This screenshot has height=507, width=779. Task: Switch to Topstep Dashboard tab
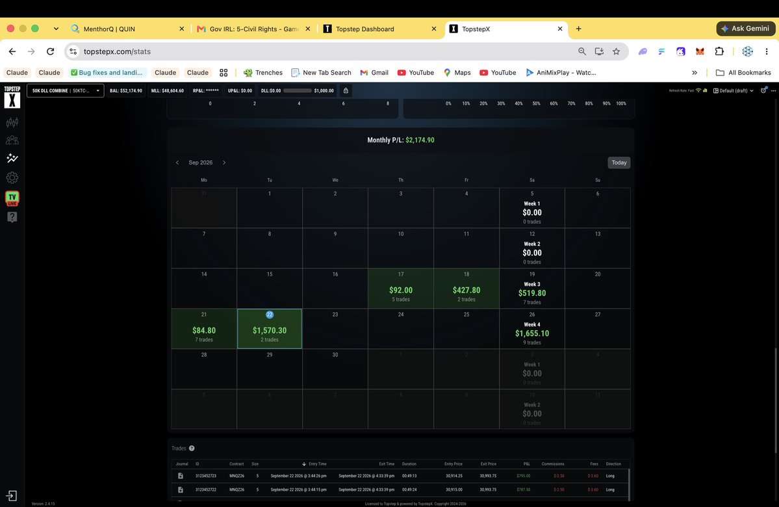point(379,29)
